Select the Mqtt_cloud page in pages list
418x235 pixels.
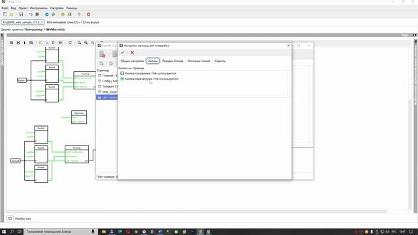pyautogui.click(x=107, y=92)
